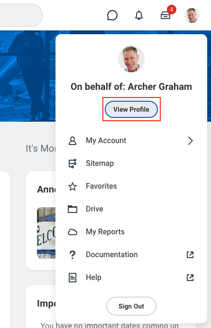Click the Drive folder icon

[x=73, y=209]
